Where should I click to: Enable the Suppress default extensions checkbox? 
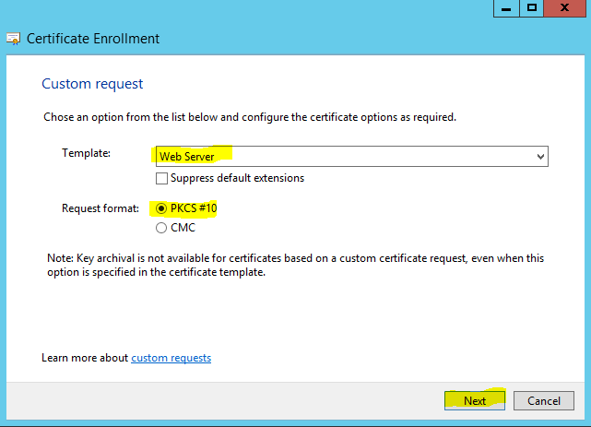click(x=162, y=178)
